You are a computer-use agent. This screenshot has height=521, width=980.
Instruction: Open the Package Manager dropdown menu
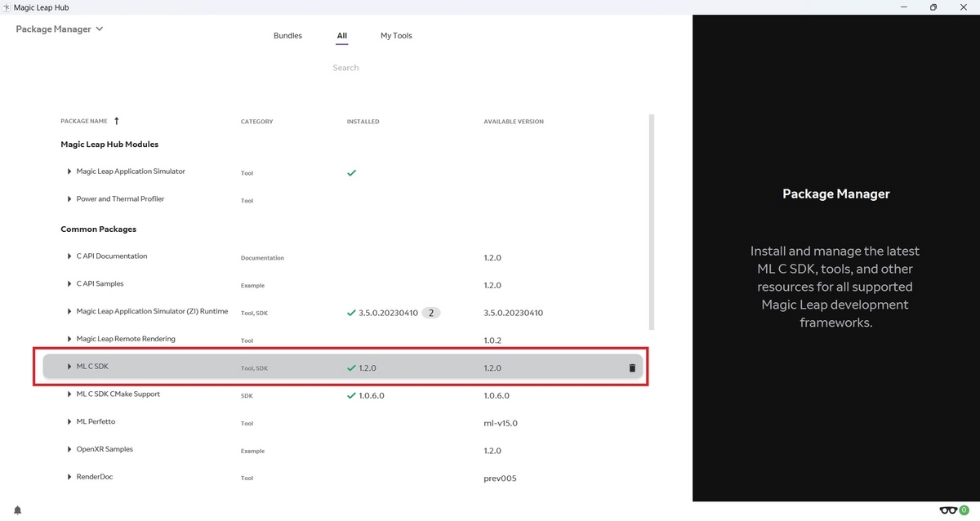[60, 29]
